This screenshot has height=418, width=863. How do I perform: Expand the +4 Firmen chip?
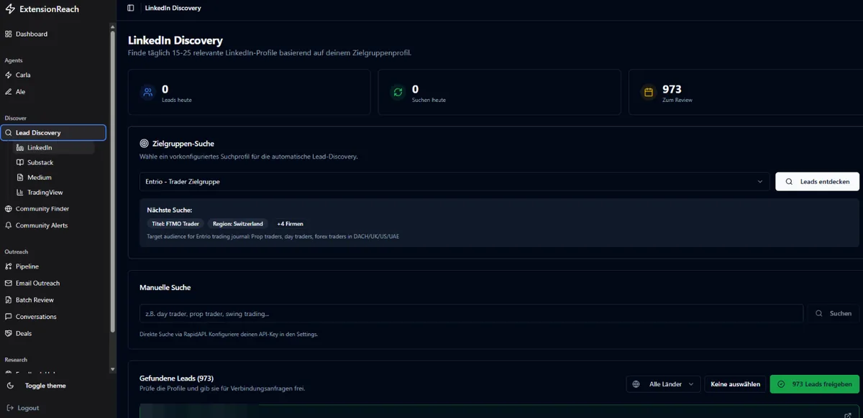[x=290, y=223]
